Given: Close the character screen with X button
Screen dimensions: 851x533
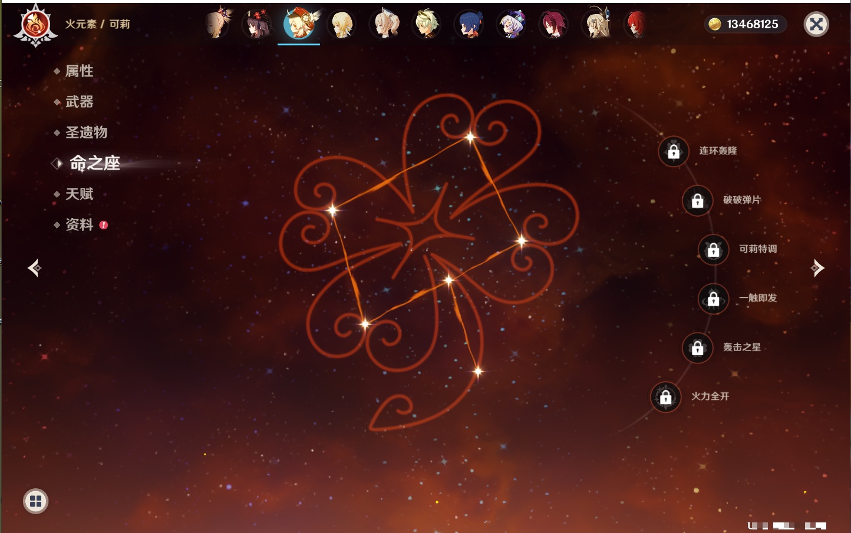Looking at the screenshot, I should (816, 24).
